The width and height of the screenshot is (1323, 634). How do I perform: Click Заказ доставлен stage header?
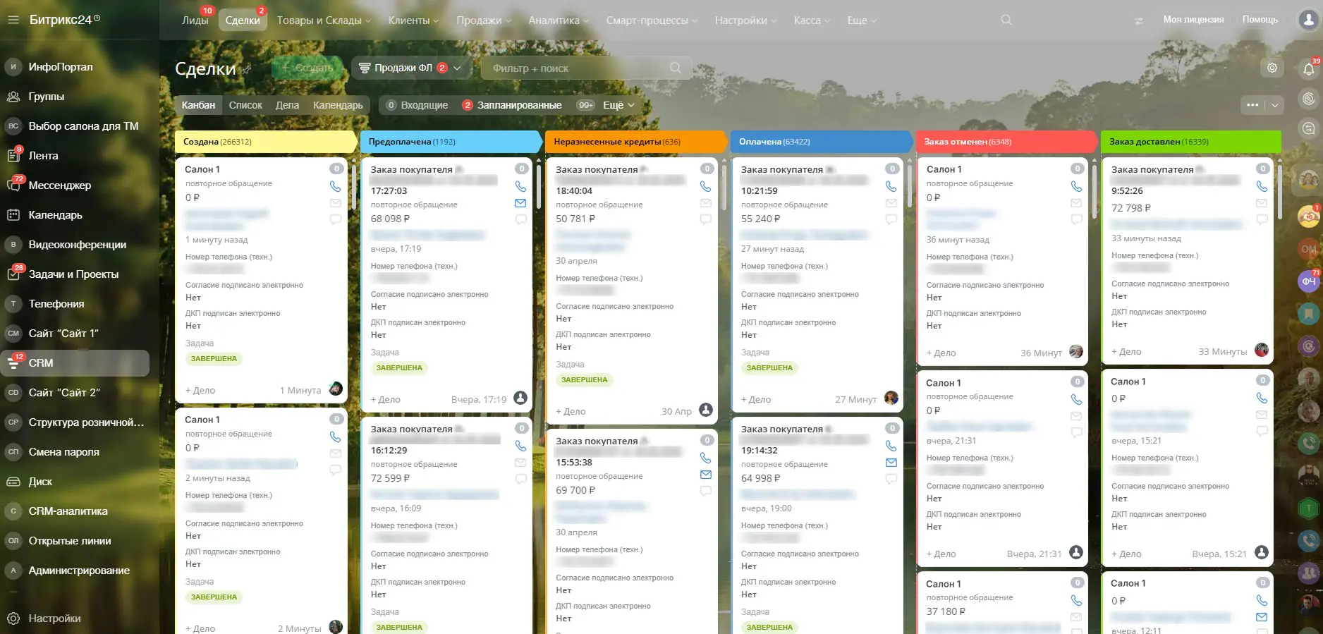(x=1190, y=142)
